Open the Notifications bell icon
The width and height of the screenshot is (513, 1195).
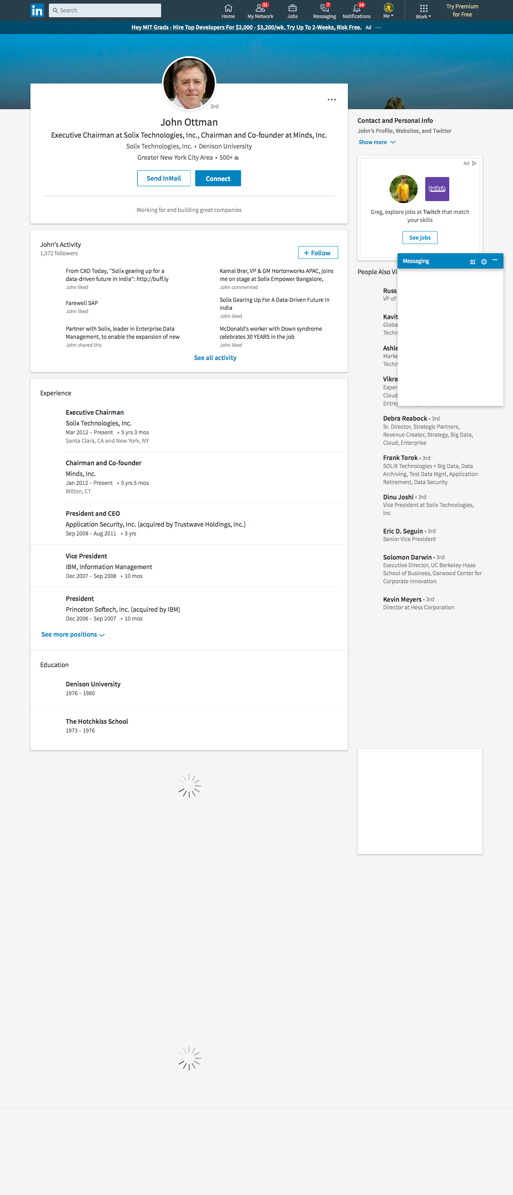pyautogui.click(x=356, y=8)
